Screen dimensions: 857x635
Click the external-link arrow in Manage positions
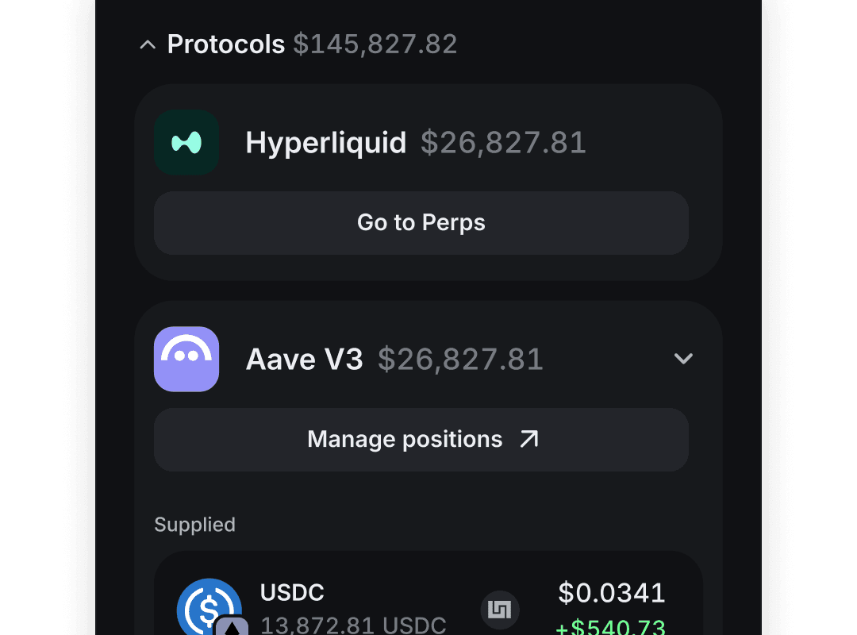pos(529,439)
